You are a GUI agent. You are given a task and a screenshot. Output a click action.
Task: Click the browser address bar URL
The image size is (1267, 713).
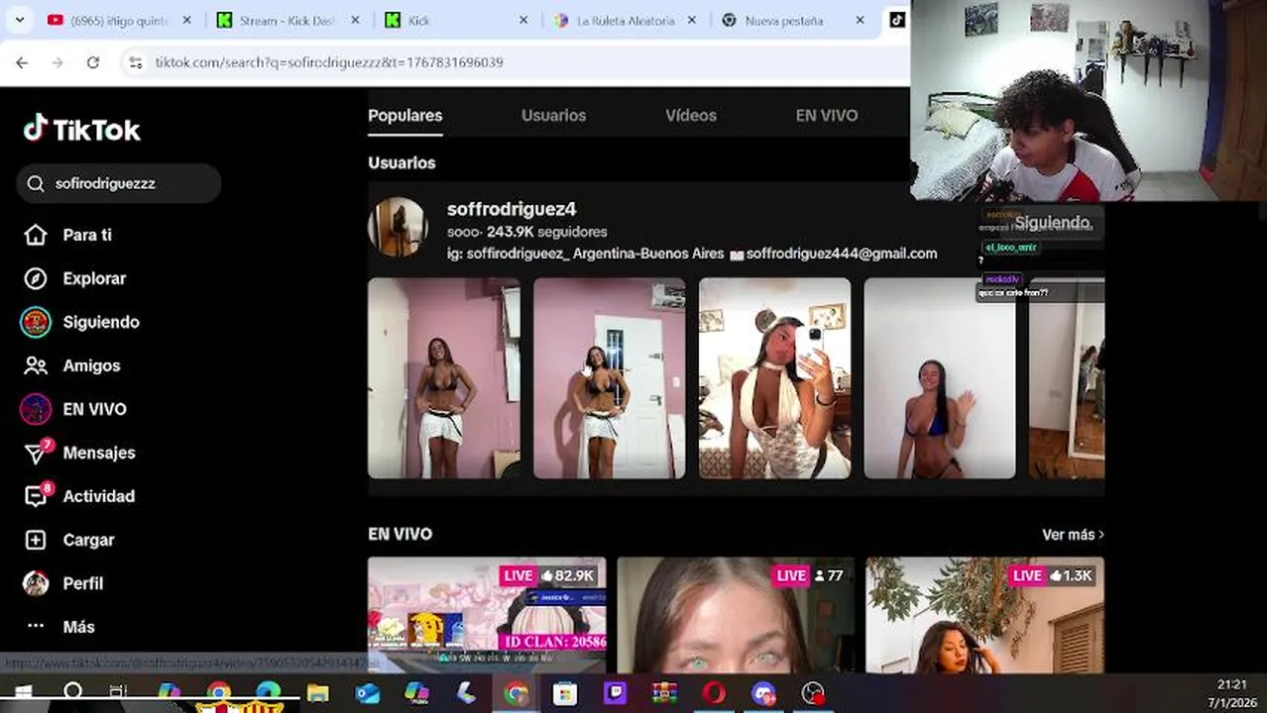click(x=329, y=61)
